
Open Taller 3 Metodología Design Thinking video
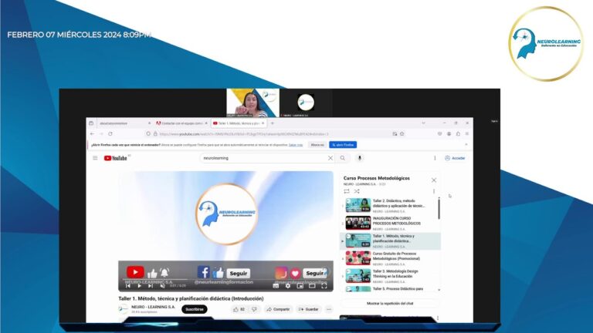coord(390,276)
